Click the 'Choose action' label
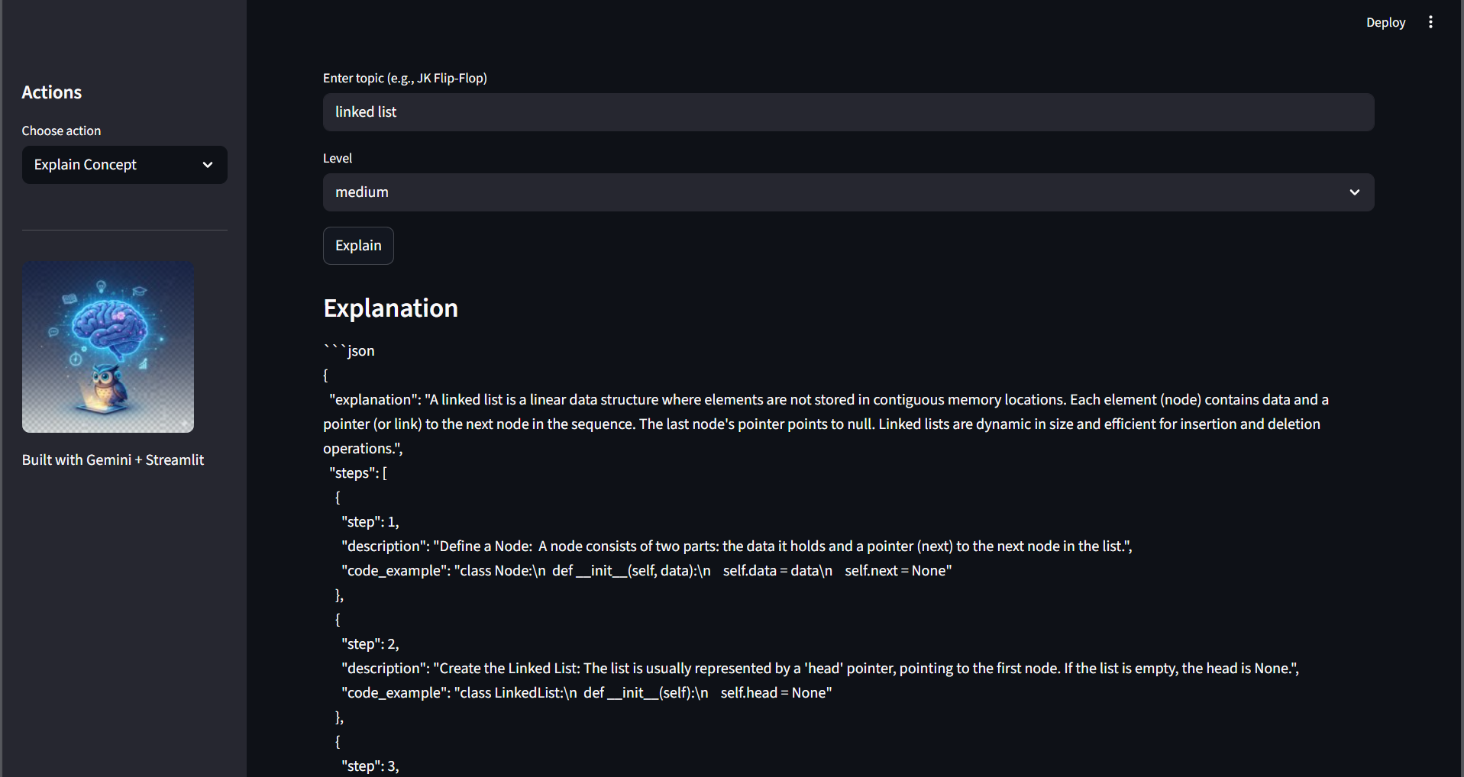This screenshot has height=777, width=1464. (x=61, y=131)
